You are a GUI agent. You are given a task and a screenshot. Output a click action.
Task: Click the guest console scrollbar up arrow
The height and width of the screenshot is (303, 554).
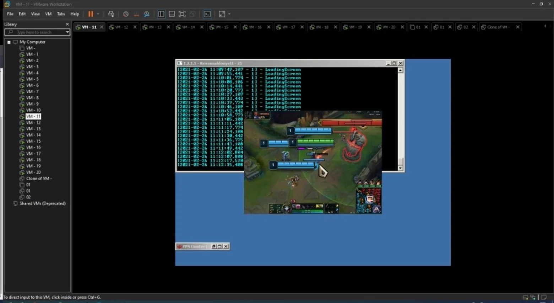401,70
